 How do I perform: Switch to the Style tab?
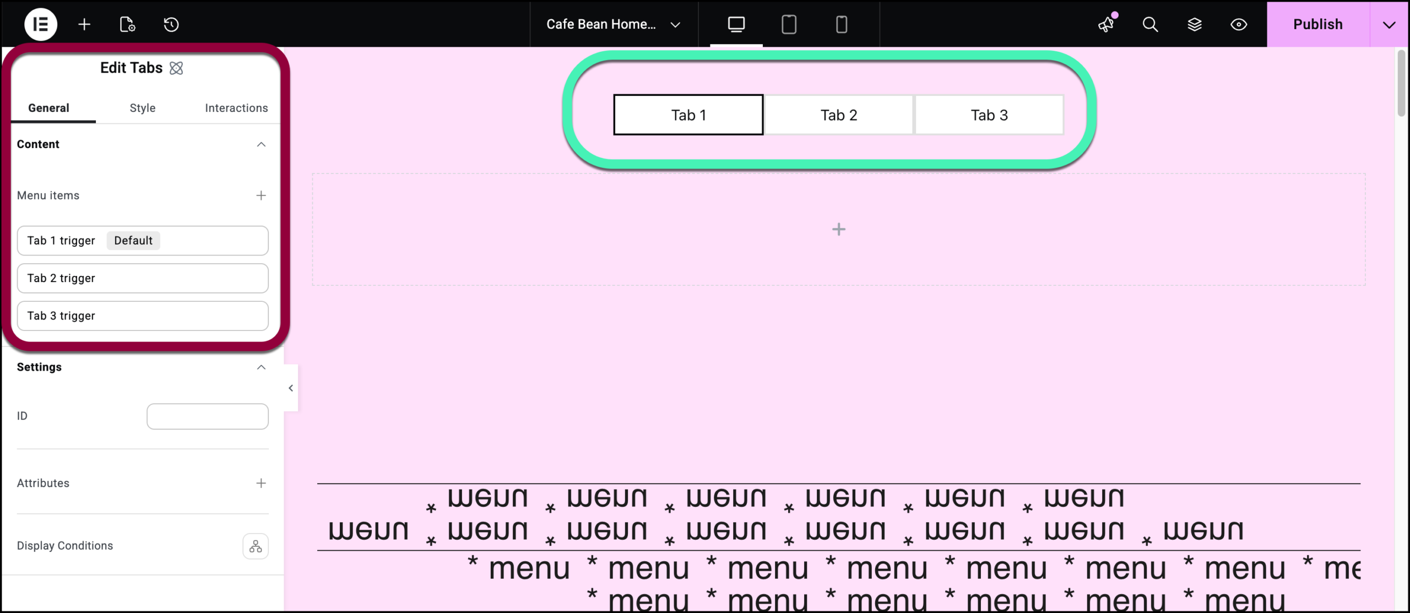pyautogui.click(x=143, y=108)
